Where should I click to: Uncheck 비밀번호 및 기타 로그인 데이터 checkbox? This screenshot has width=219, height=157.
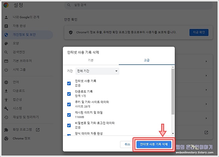pyautogui.click(x=69, y=125)
